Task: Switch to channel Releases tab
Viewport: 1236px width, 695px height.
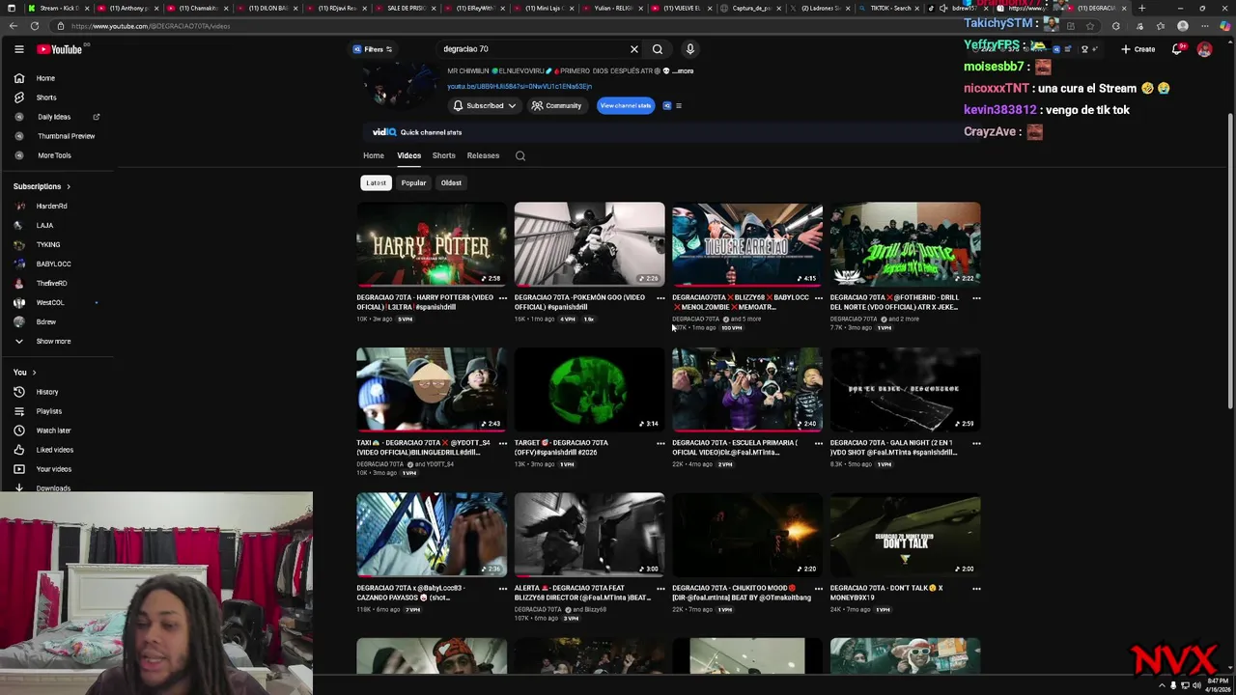Action: click(483, 155)
